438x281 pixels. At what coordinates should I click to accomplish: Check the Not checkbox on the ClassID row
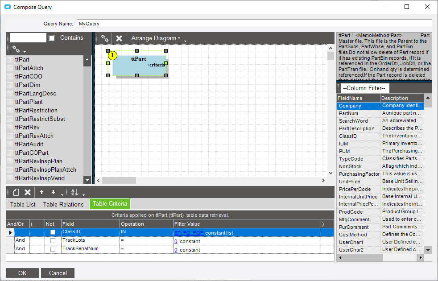52,232
